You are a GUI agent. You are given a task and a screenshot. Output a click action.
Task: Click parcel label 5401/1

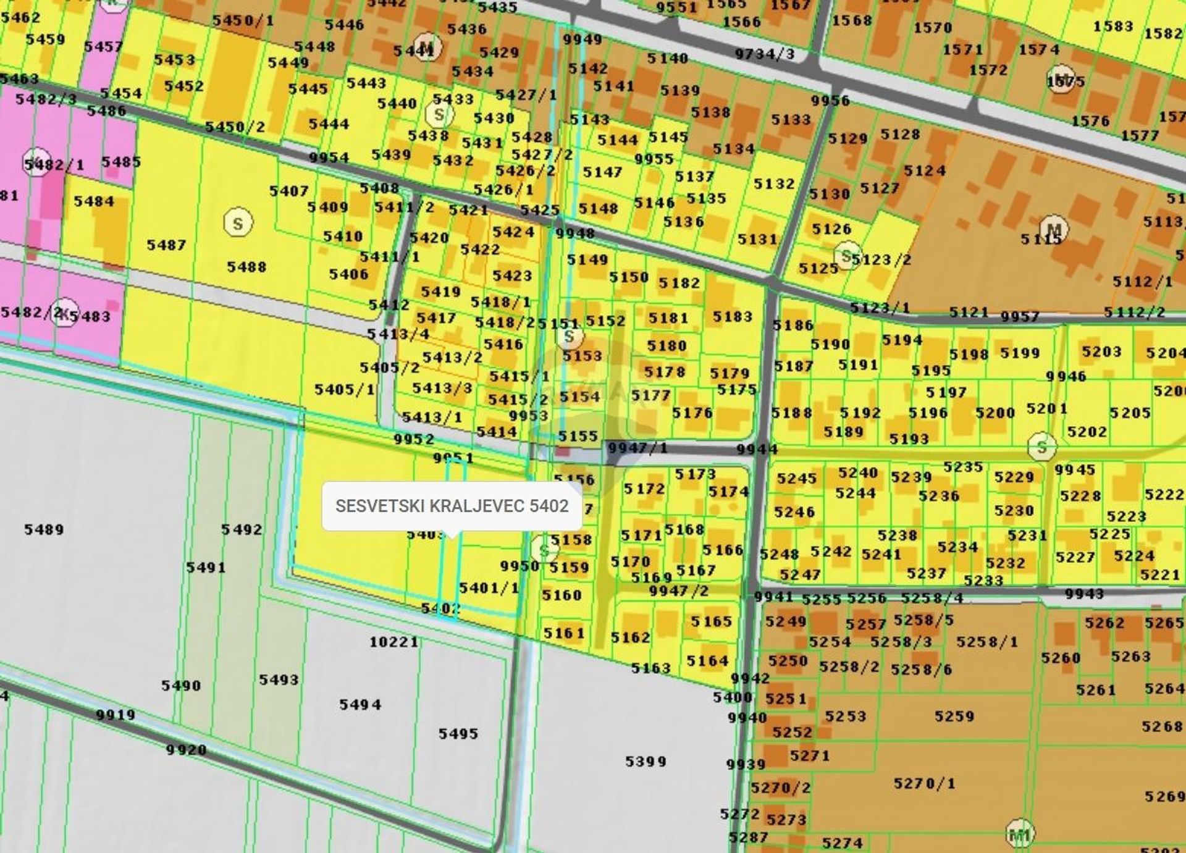pos(489,587)
